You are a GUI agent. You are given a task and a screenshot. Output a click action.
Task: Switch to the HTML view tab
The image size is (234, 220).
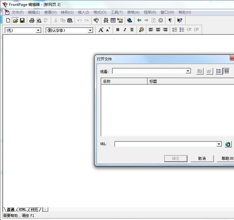tap(22, 209)
